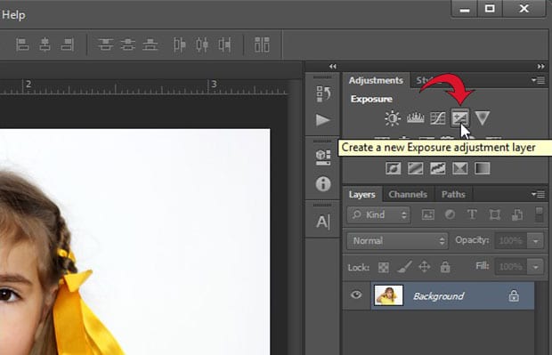This screenshot has height=355, width=552.
Task: Select the Adjustments tab
Action: tap(376, 81)
